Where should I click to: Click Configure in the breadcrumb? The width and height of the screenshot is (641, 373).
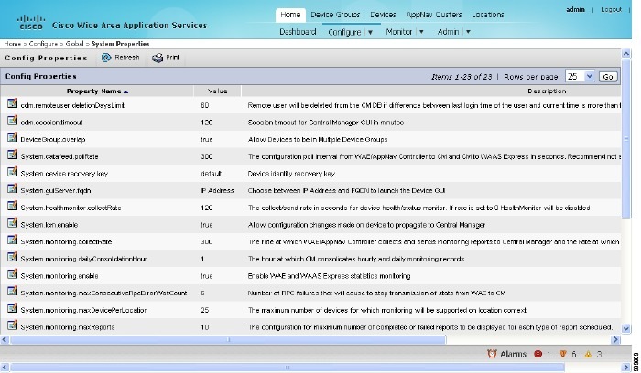(x=43, y=44)
